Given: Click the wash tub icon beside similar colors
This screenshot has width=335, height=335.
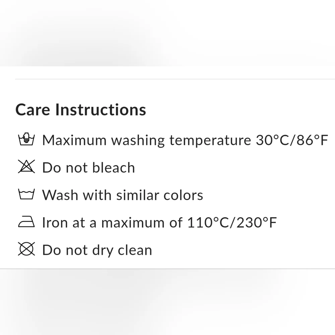Looking at the screenshot, I should pyautogui.click(x=26, y=195).
